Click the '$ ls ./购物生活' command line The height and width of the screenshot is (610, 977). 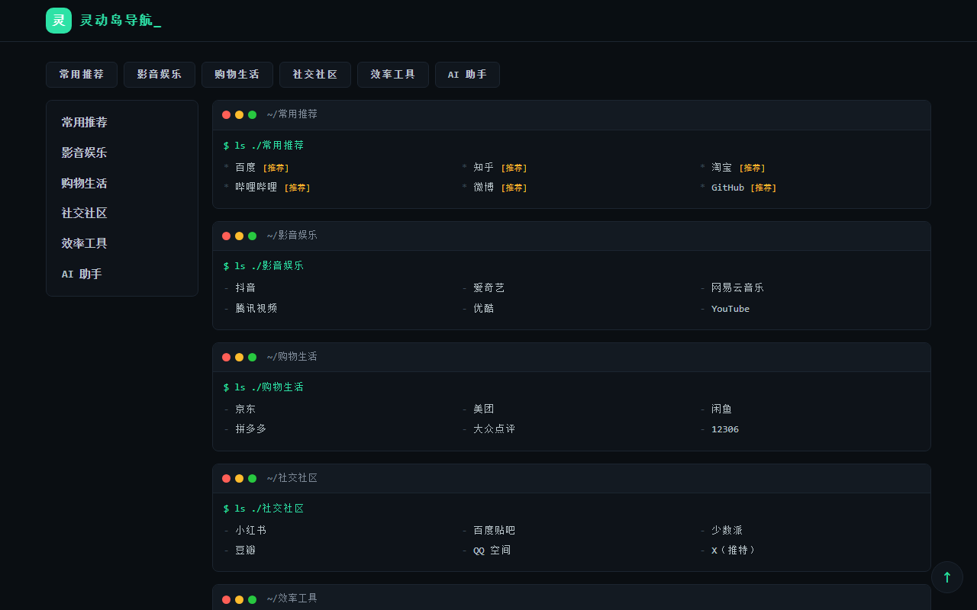(x=263, y=387)
